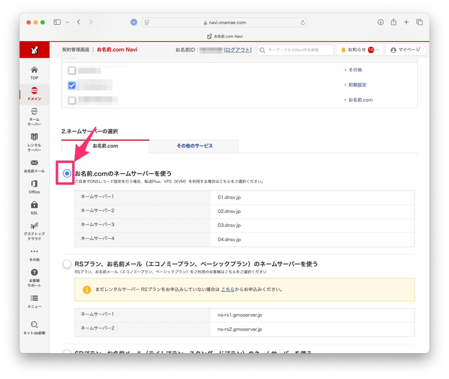This screenshot has height=379, width=449.
Task: Click the red notification count badge 10
Action: click(371, 50)
